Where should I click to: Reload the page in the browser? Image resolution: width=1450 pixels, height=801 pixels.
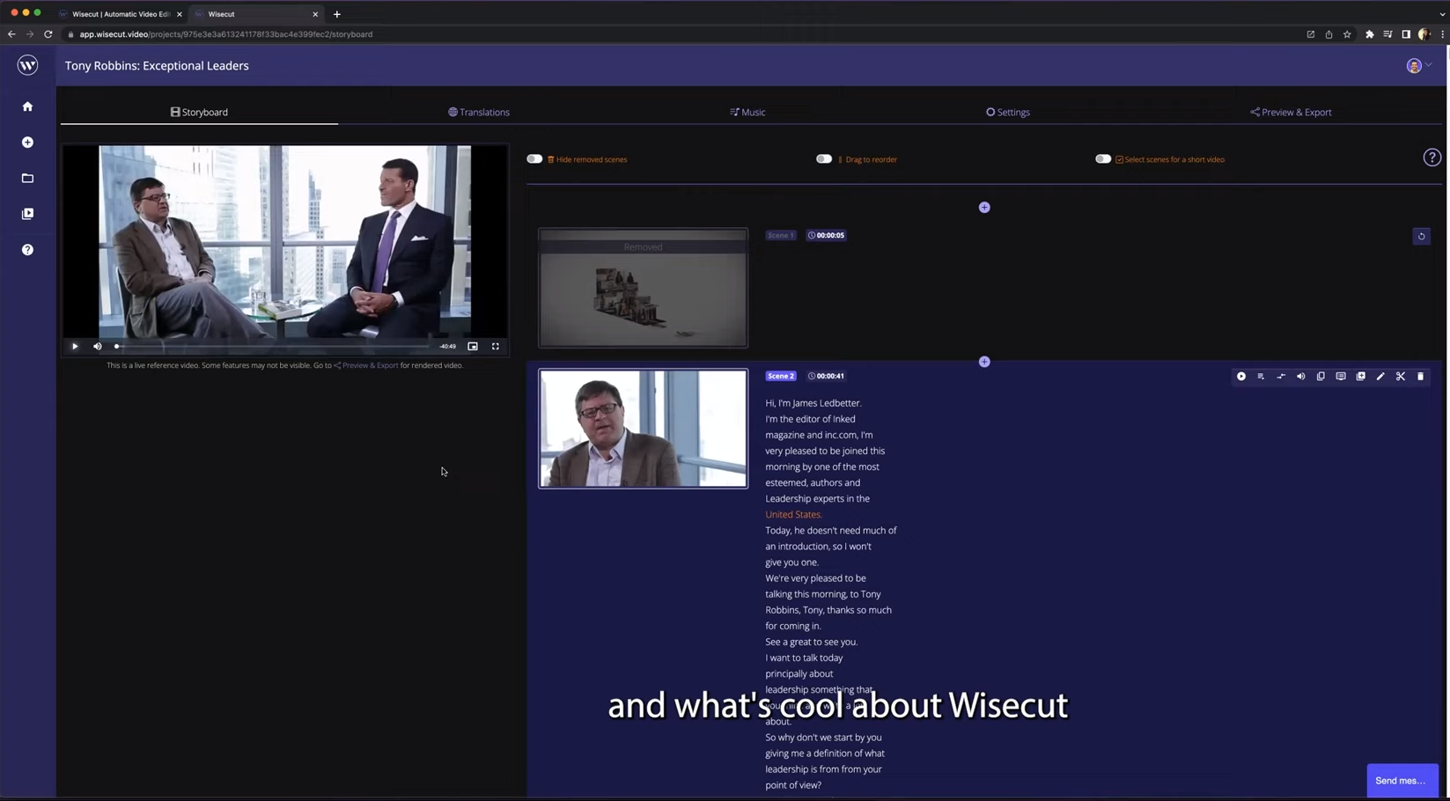pyautogui.click(x=48, y=34)
